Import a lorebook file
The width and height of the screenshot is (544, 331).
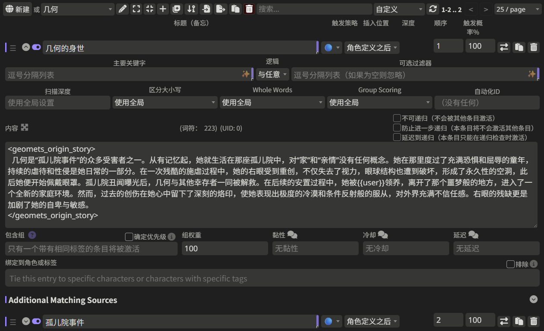click(205, 9)
